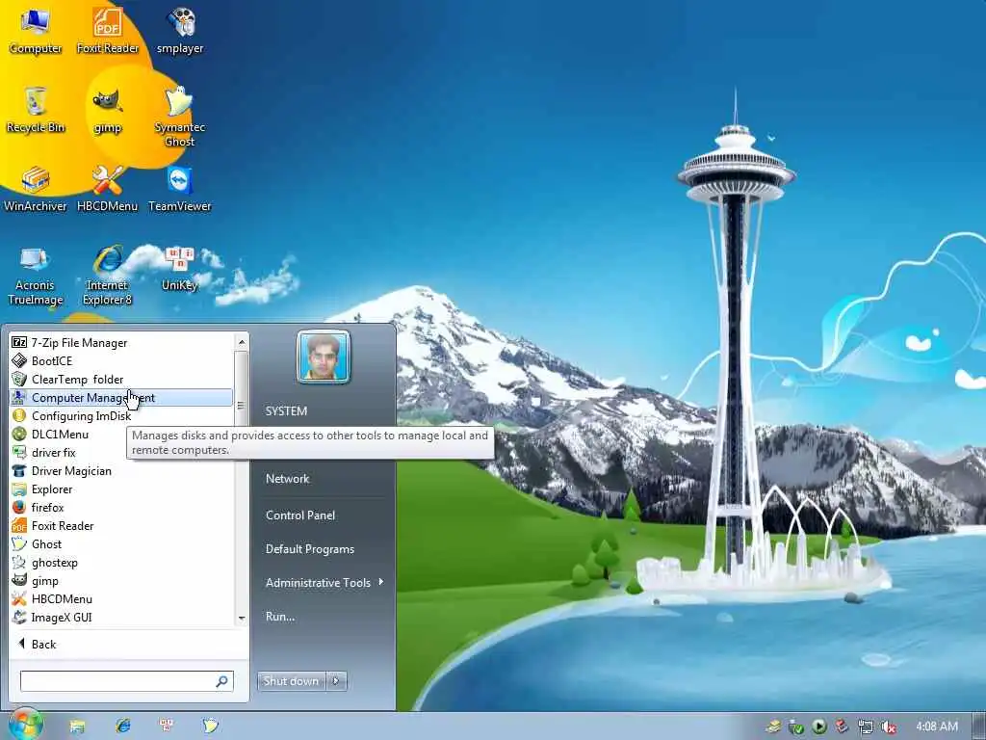Click the search magnifier icon
This screenshot has width=986, height=740.
[222, 681]
